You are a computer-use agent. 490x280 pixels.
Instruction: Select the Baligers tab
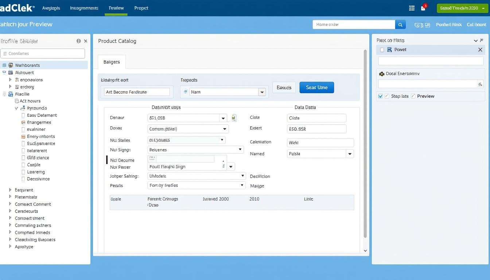coord(112,62)
